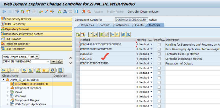Screen dimensions: 220x108
Task: Switch to the Events tab
Action: pos(139,25)
